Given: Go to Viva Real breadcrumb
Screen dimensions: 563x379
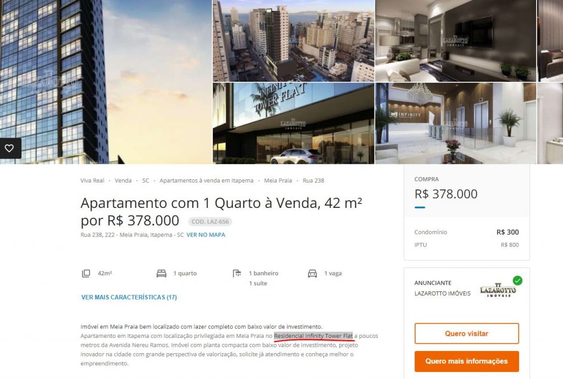Looking at the screenshot, I should [x=92, y=180].
